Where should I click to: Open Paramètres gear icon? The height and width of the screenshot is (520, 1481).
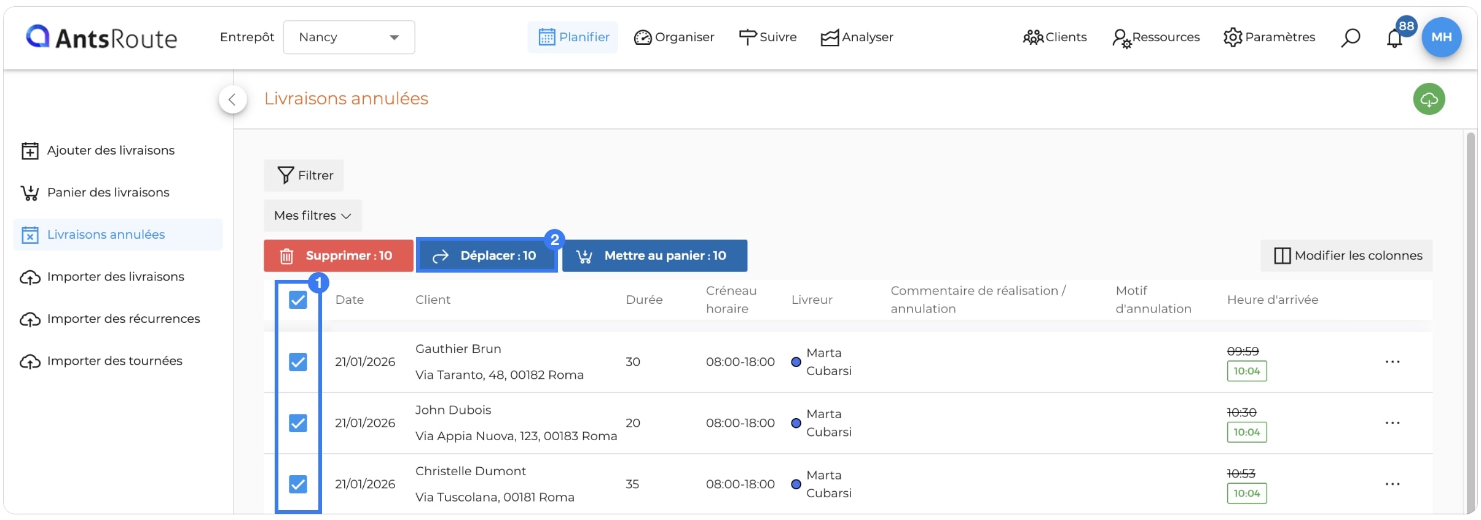point(1232,37)
